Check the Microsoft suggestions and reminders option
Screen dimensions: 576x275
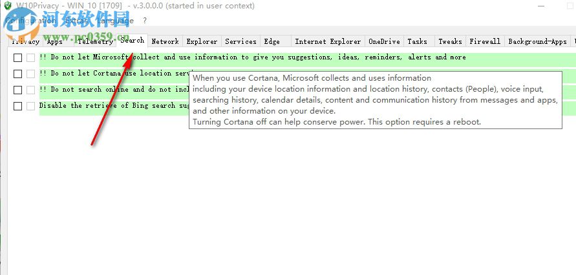[17, 57]
